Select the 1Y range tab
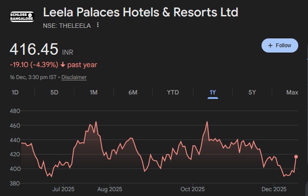This screenshot has width=308, height=196. (x=213, y=92)
